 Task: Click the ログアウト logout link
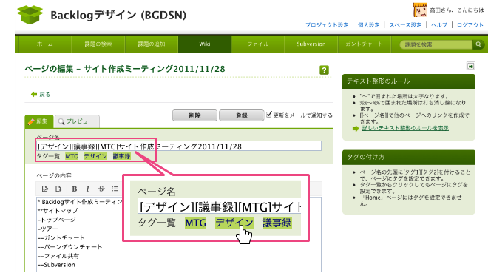[470, 25]
